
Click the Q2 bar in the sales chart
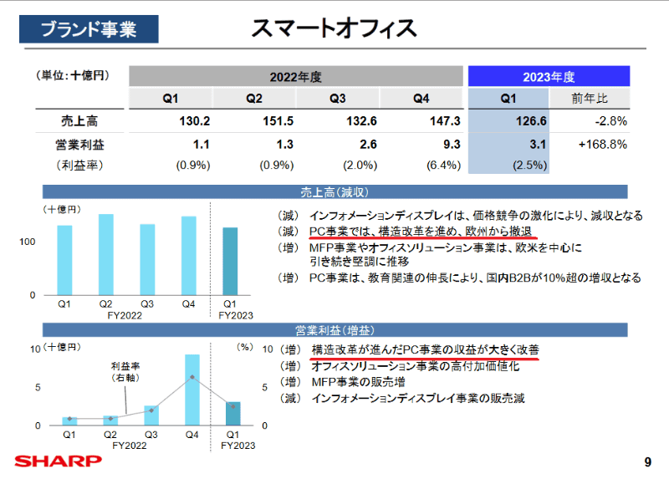(x=106, y=255)
